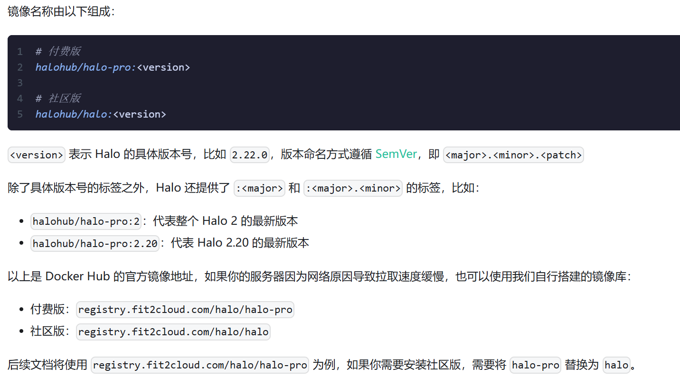Click the '# 付费版' comment in code block
680x386 pixels.
click(x=58, y=51)
